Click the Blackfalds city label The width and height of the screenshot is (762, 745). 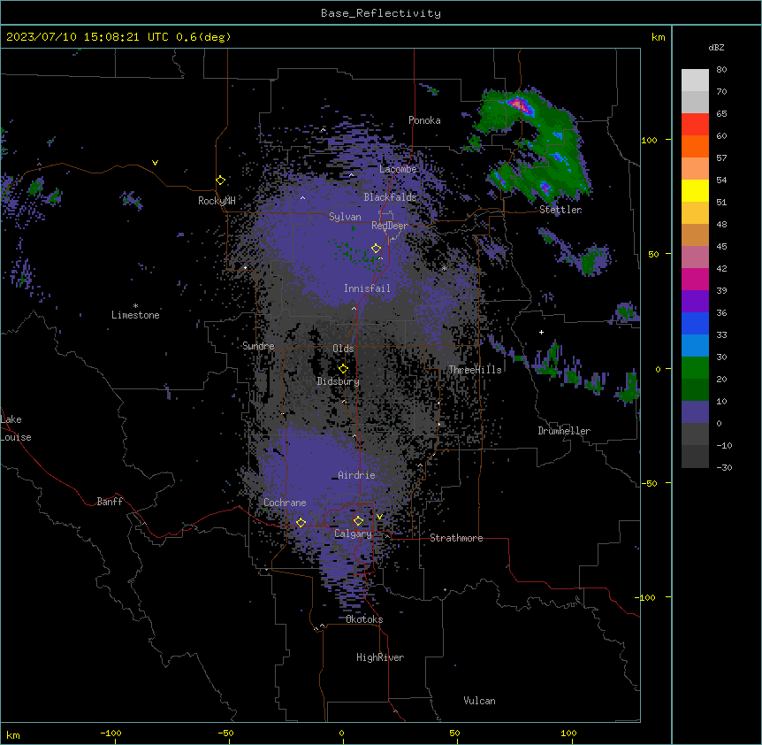click(390, 197)
